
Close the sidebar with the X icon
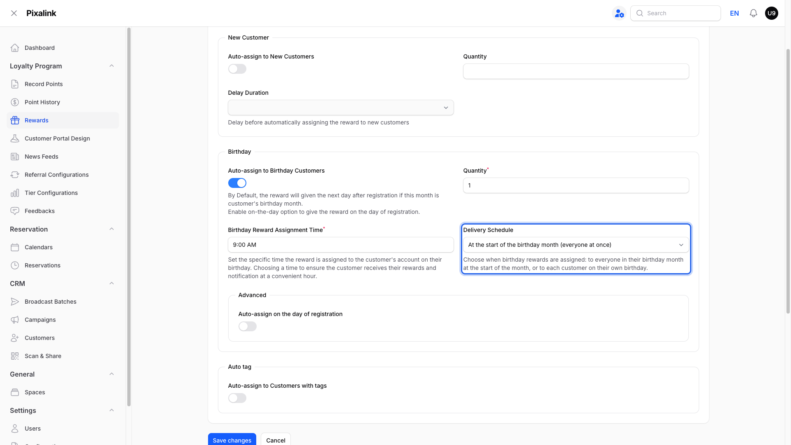click(x=14, y=13)
